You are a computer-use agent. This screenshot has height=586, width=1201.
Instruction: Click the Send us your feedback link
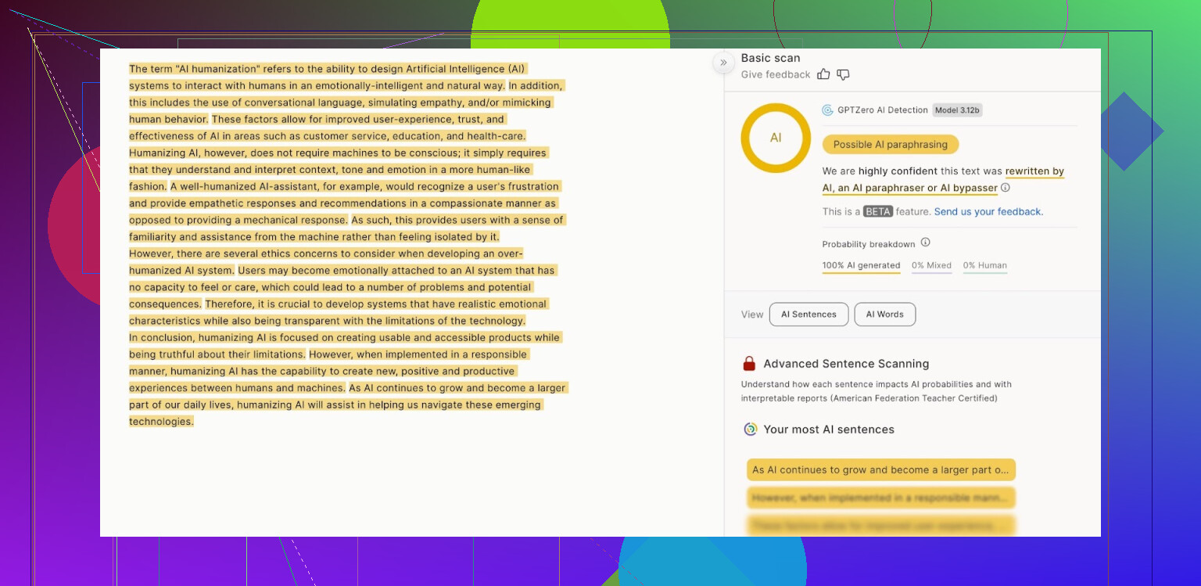tap(988, 212)
